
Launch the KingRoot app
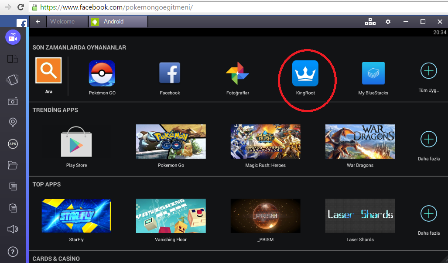coord(305,73)
